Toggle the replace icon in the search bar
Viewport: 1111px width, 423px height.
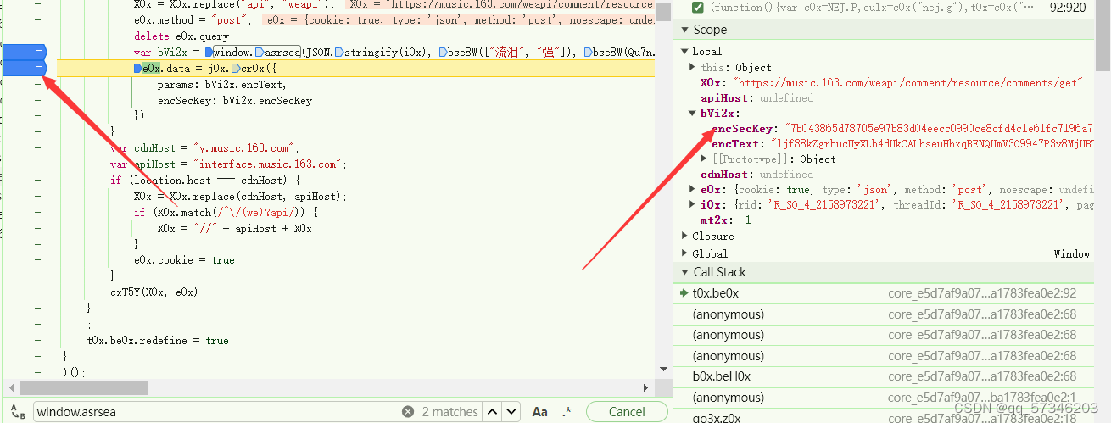click(x=20, y=412)
